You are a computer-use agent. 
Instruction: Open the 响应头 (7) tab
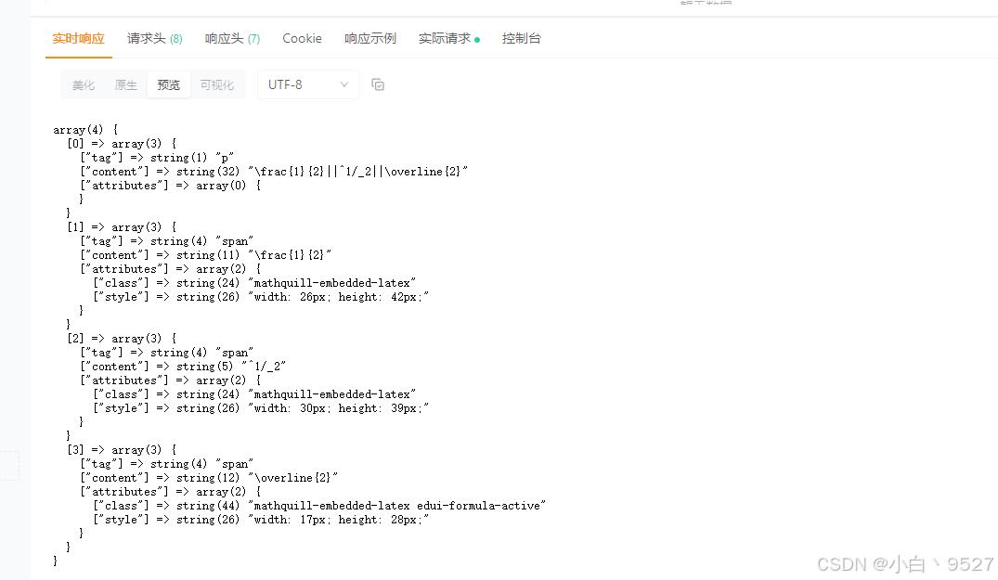click(x=232, y=38)
